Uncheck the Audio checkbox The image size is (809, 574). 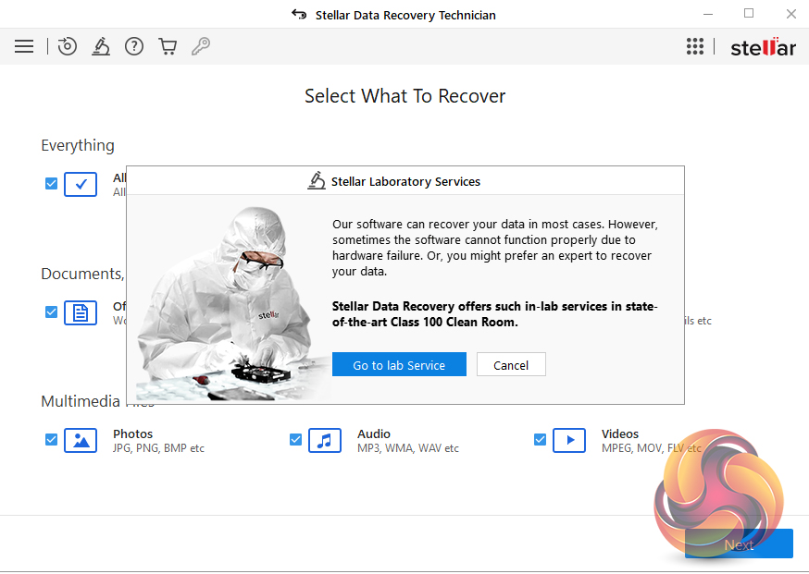coord(295,440)
